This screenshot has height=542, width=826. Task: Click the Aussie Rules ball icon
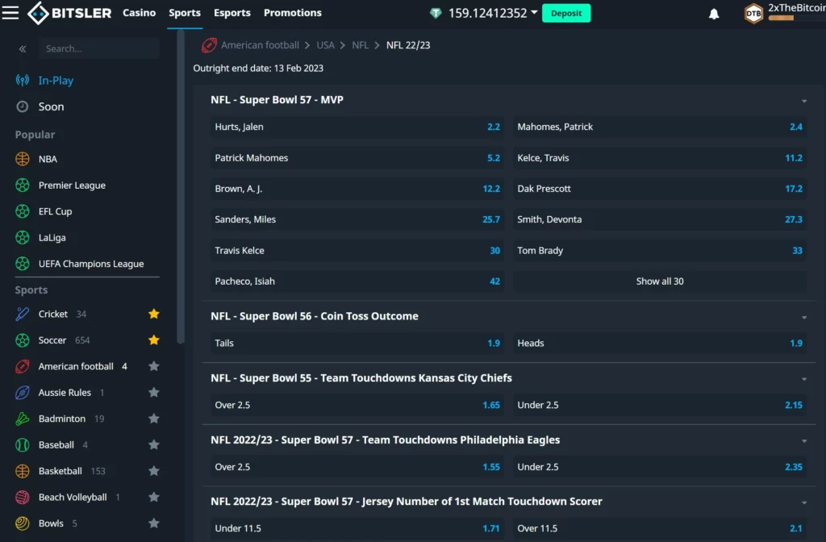22,393
